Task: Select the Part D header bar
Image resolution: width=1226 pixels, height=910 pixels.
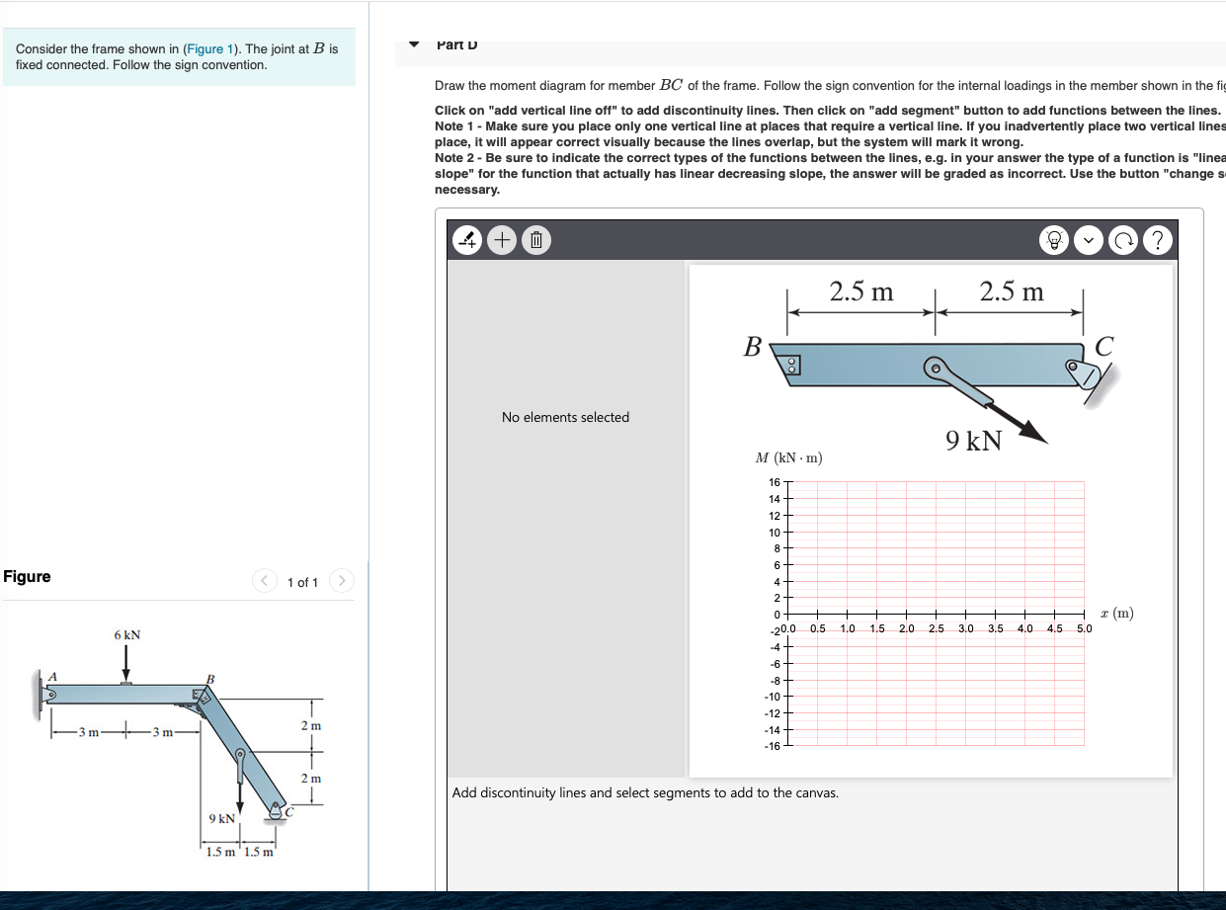Action: (x=455, y=43)
